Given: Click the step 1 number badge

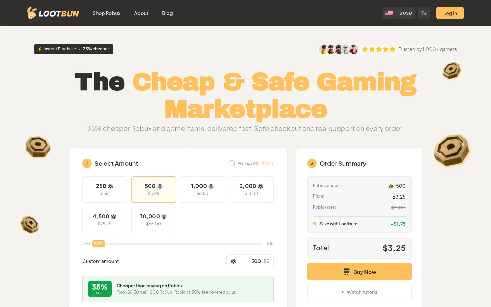Looking at the screenshot, I should 87,163.
